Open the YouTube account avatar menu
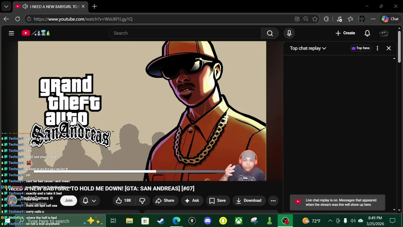The height and width of the screenshot is (227, 403). click(383, 33)
